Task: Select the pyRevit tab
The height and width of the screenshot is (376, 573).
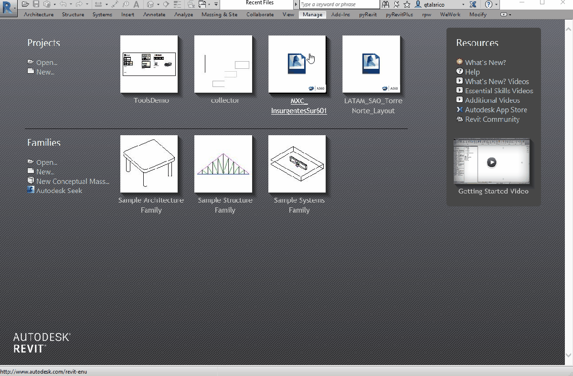Action: pyautogui.click(x=368, y=15)
